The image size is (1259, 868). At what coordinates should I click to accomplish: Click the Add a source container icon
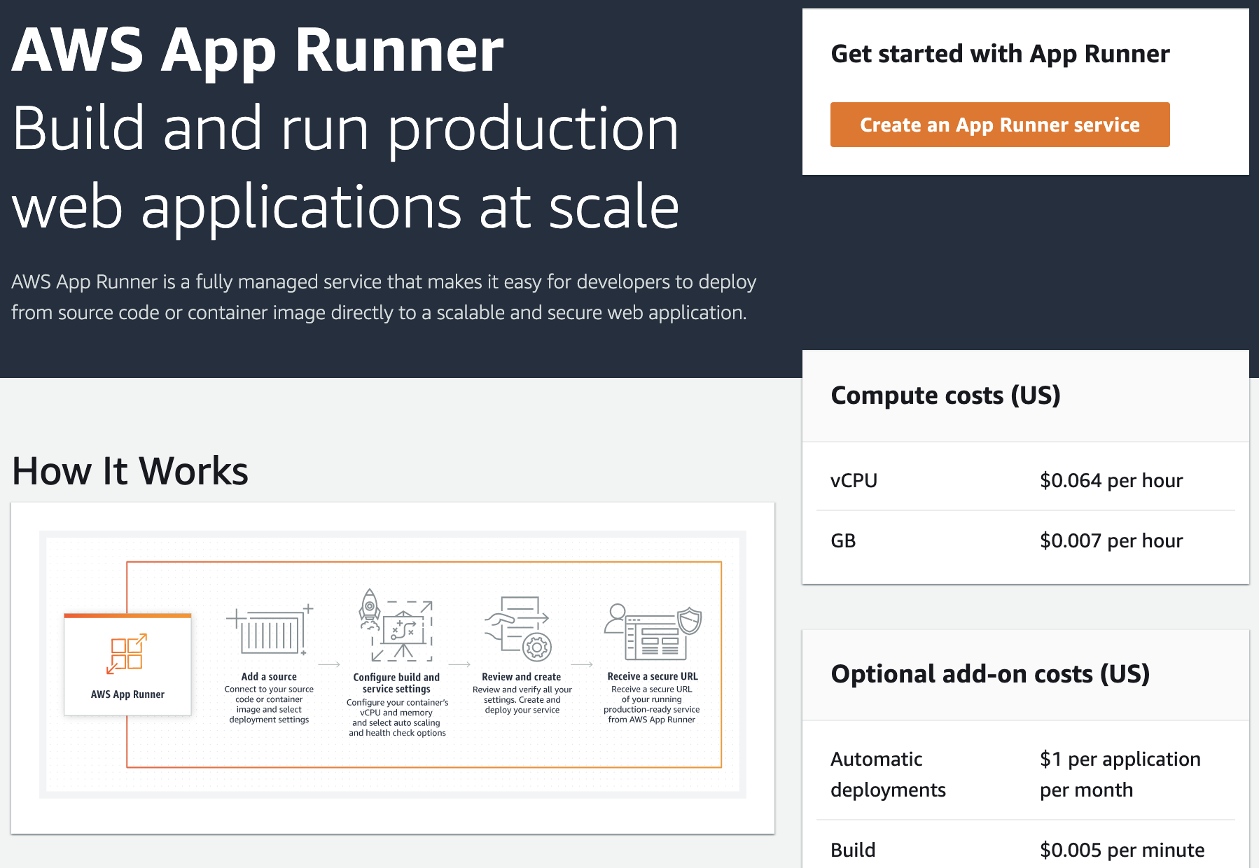(270, 630)
